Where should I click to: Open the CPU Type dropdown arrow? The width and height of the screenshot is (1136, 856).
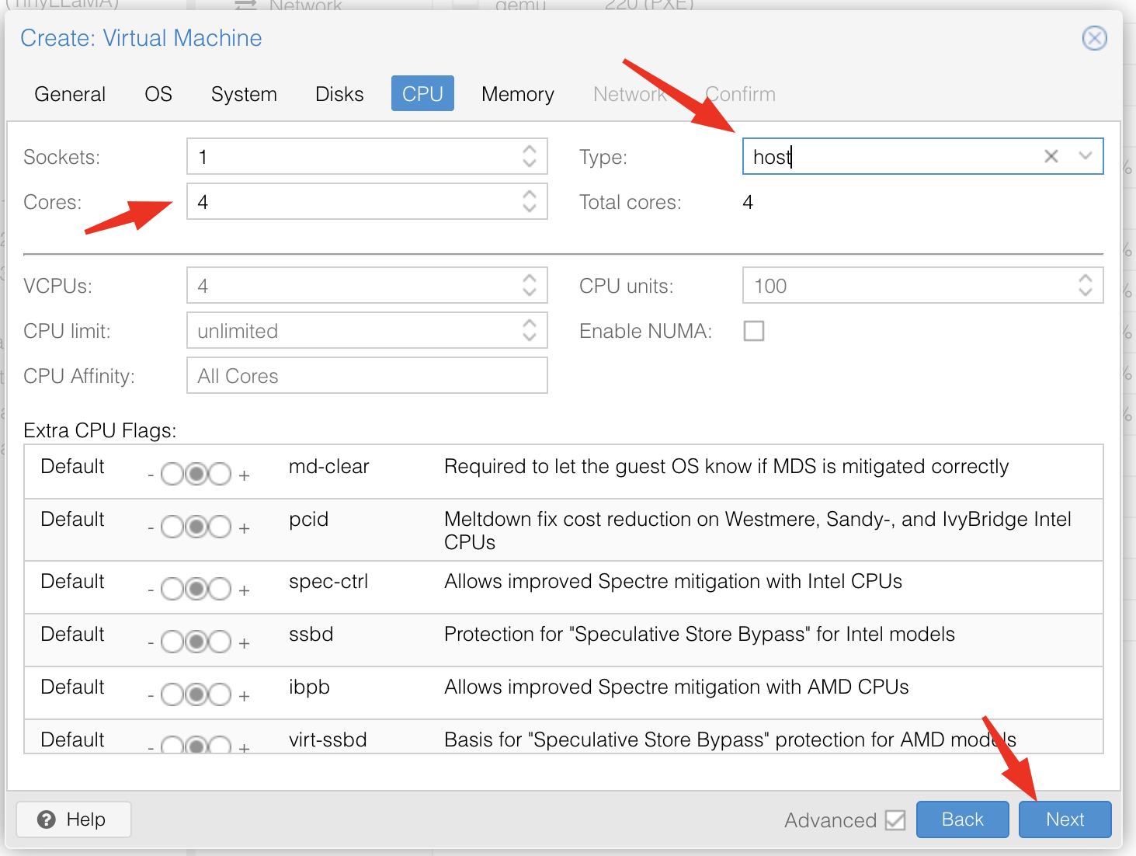(1085, 156)
